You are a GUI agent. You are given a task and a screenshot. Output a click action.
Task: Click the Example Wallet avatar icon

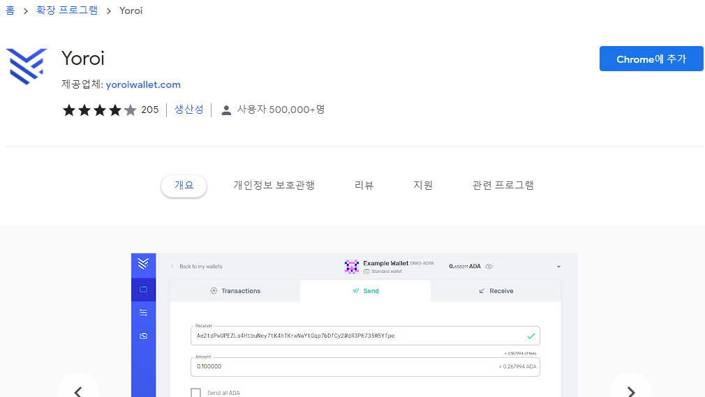(x=352, y=267)
